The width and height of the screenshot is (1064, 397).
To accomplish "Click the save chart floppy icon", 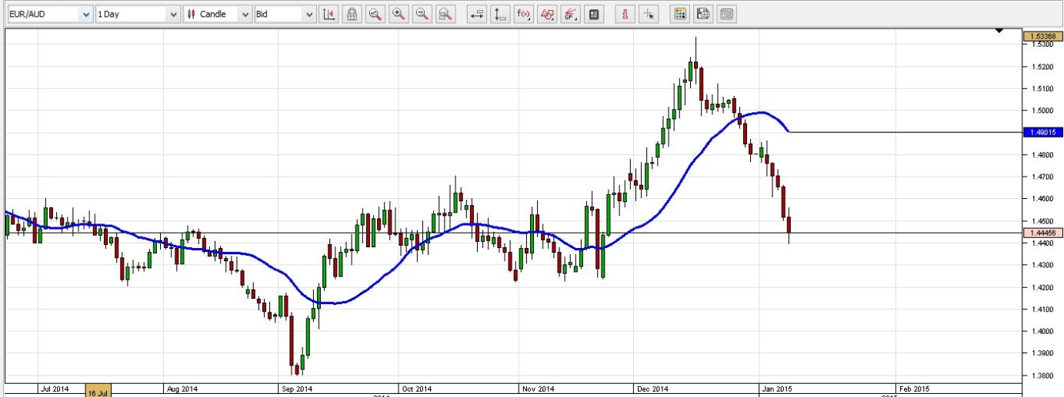I will [702, 14].
